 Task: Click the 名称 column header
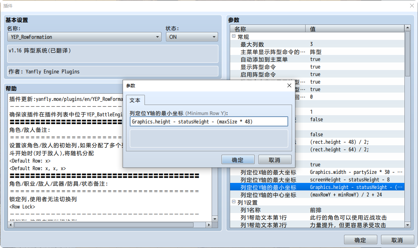[x=267, y=29]
